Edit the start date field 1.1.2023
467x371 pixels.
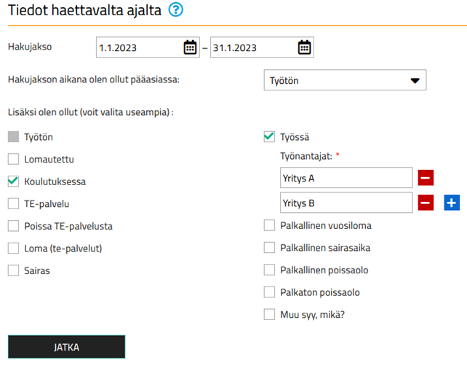140,47
